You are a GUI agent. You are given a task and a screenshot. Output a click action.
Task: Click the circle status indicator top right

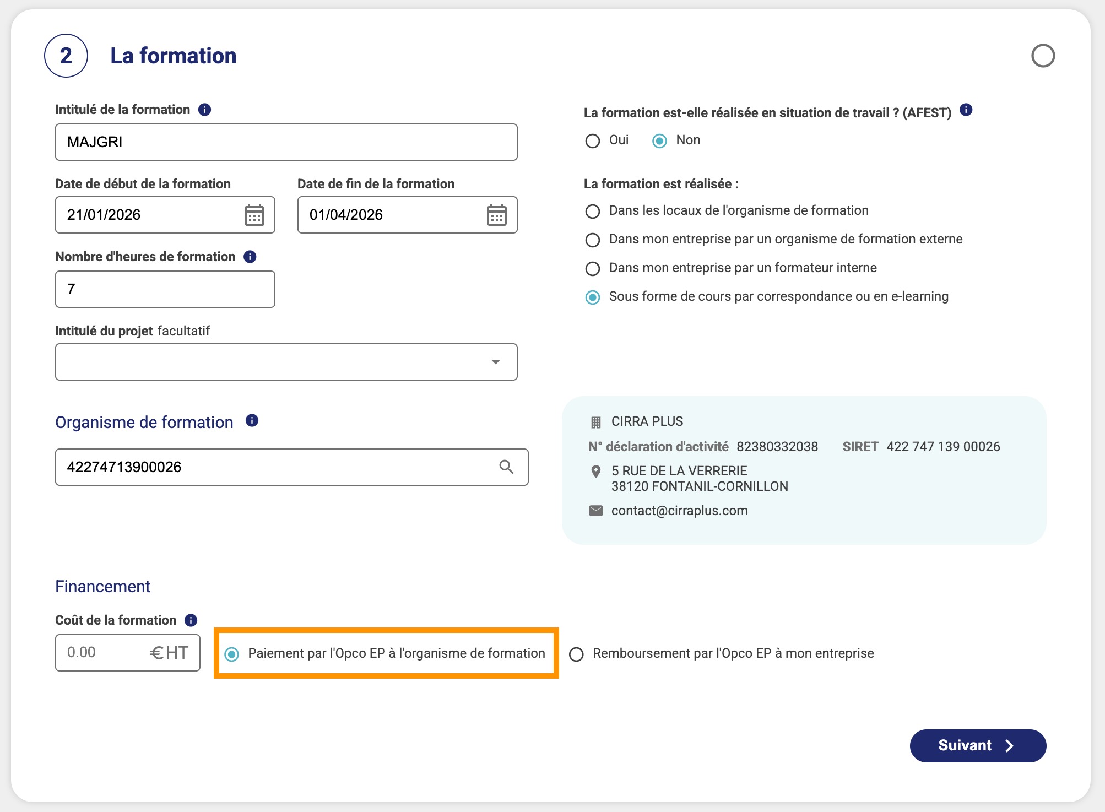click(1043, 56)
